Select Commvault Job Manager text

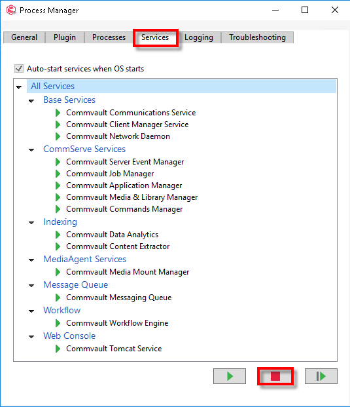110,174
